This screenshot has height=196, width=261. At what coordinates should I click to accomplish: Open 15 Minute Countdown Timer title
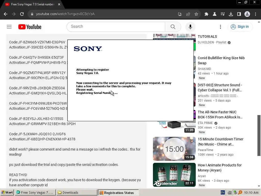(220, 142)
